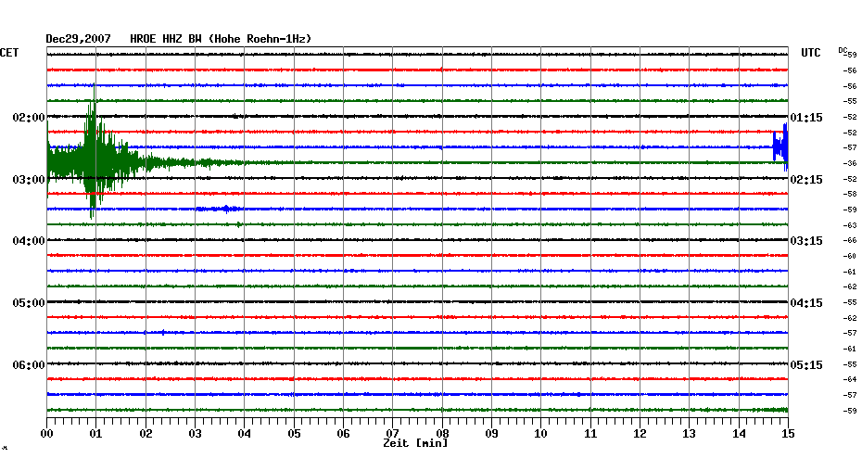
Task: Select the 03:00 CET row label
Action: point(29,179)
